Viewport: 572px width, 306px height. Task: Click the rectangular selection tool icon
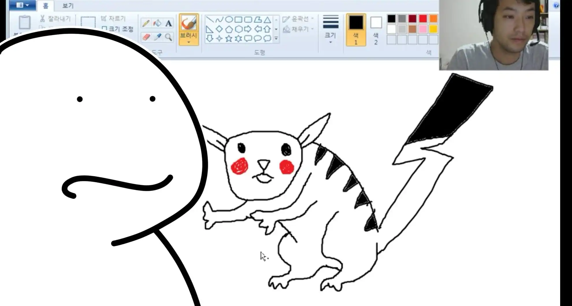tap(88, 23)
